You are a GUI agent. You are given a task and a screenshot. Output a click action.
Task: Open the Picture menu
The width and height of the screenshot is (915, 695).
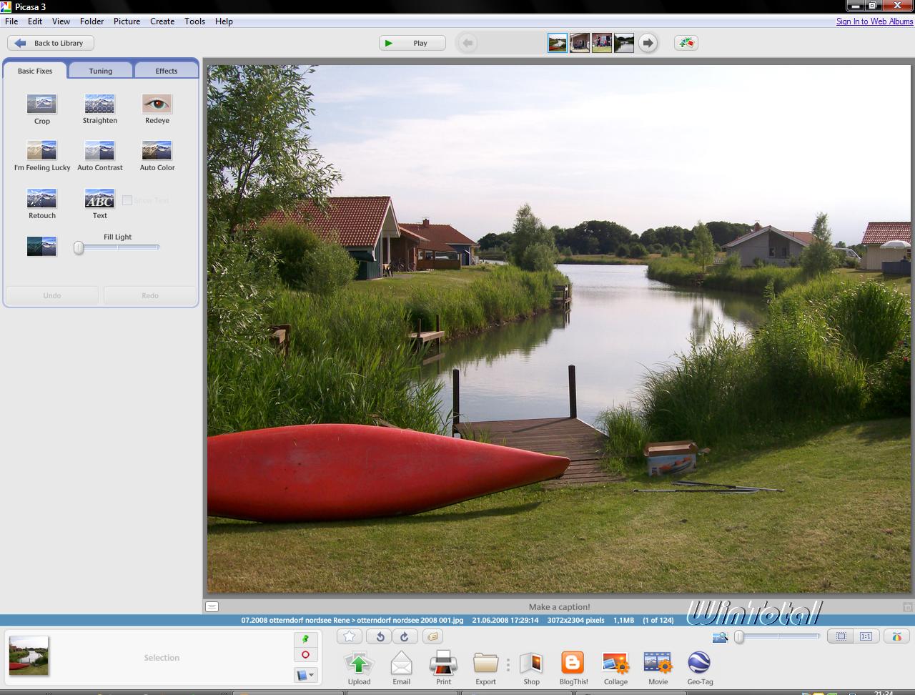(x=127, y=21)
